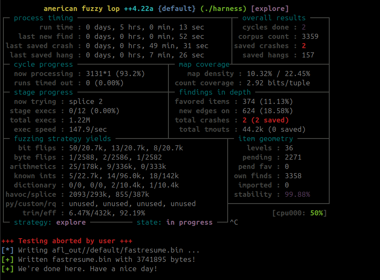The image size is (380, 280).
Task: Click the total execs value 1.22M
Action: [80, 120]
